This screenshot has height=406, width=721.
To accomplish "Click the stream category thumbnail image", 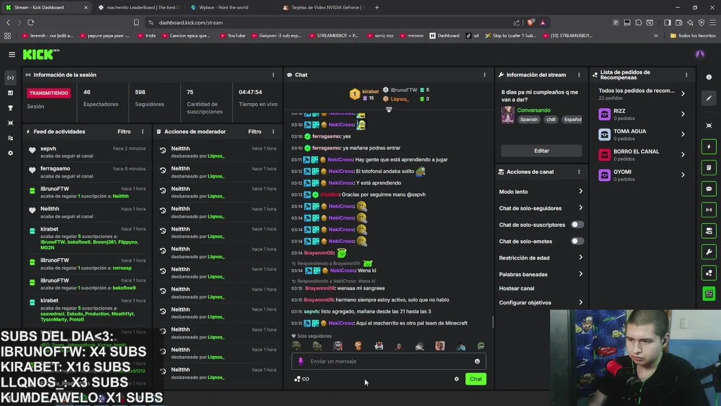I will pos(508,114).
